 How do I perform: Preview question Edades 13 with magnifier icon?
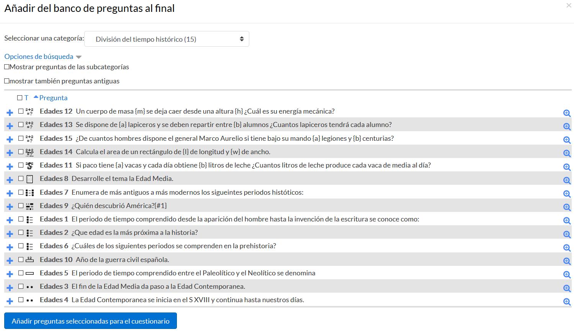coord(567,126)
